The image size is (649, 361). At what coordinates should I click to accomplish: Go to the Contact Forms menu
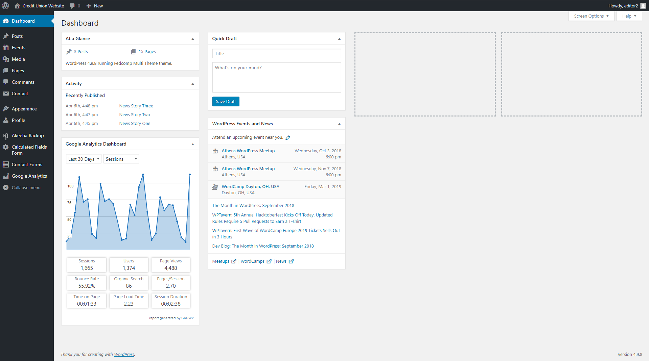27,165
